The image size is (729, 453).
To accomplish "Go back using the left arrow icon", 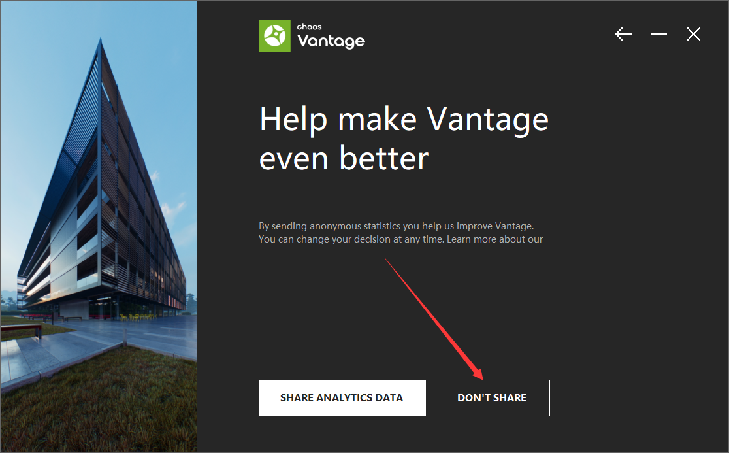I will point(623,34).
